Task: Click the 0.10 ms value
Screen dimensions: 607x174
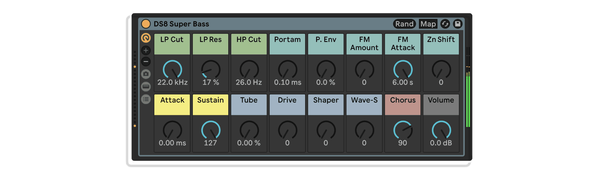Action: click(287, 82)
